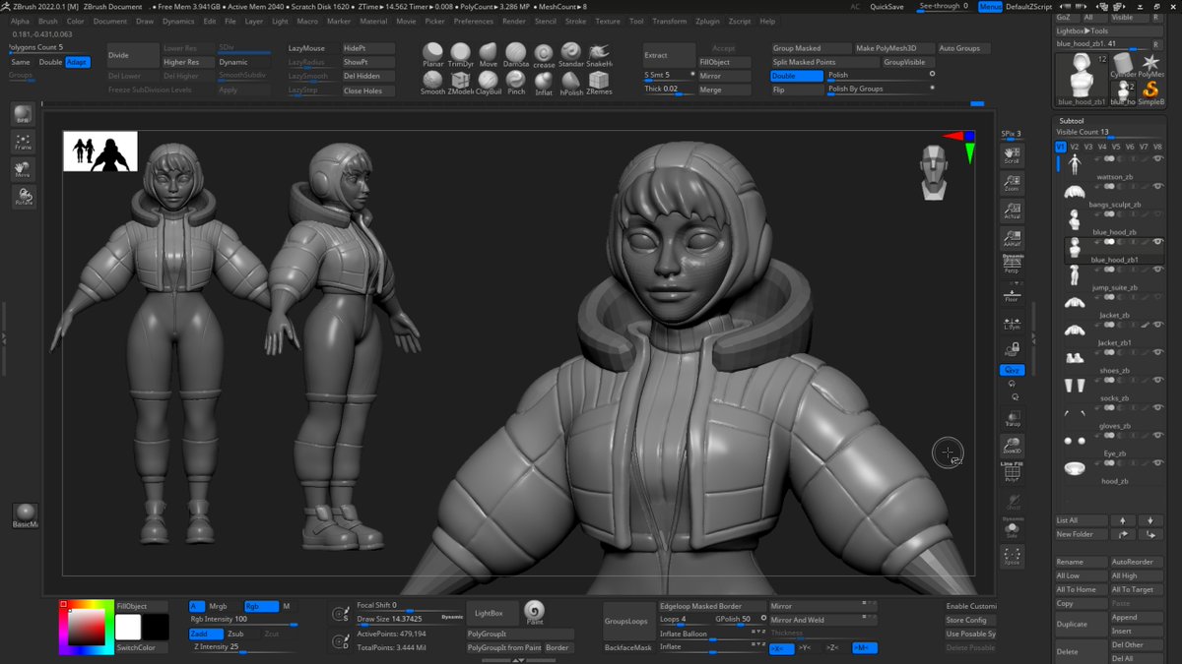Viewport: 1182px width, 664px height.
Task: Select the crease brush
Action: (544, 54)
